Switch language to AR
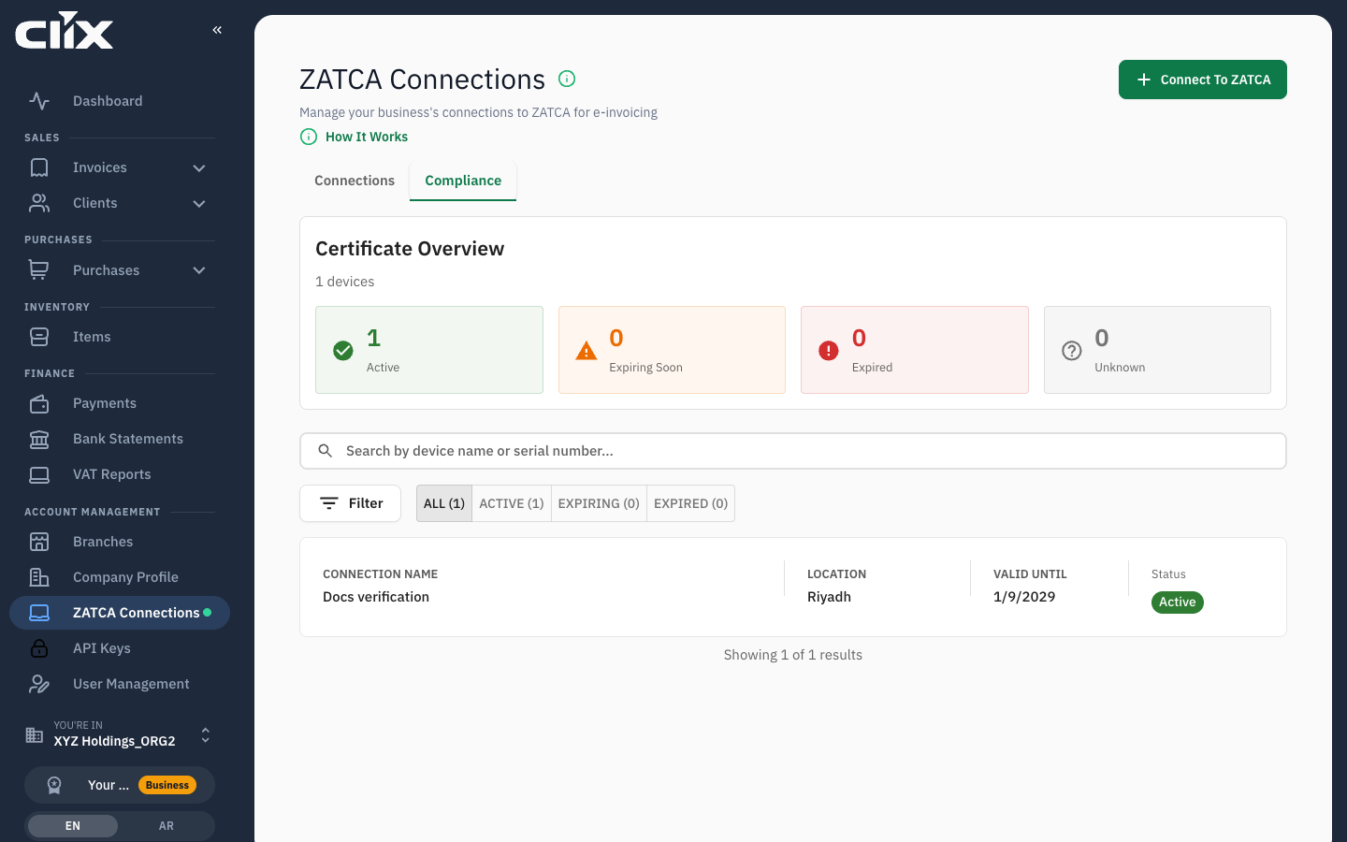The height and width of the screenshot is (842, 1347). 167,826
